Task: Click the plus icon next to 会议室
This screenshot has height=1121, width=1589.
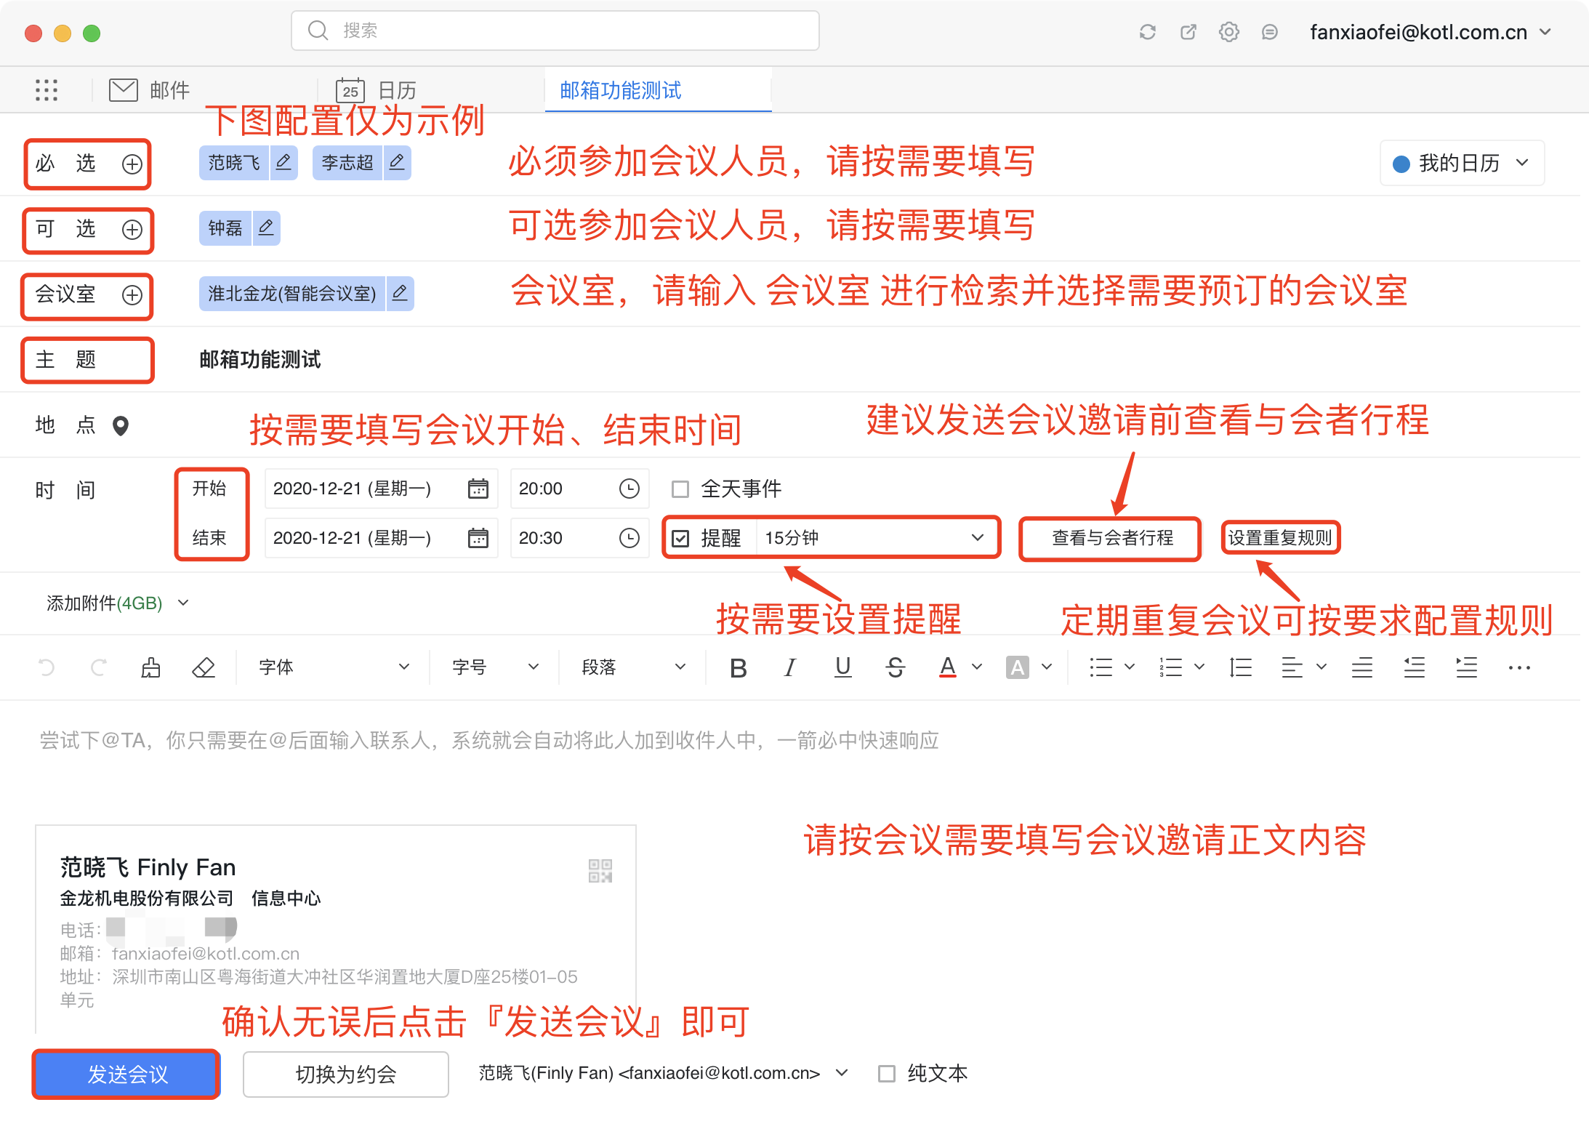Action: (132, 295)
